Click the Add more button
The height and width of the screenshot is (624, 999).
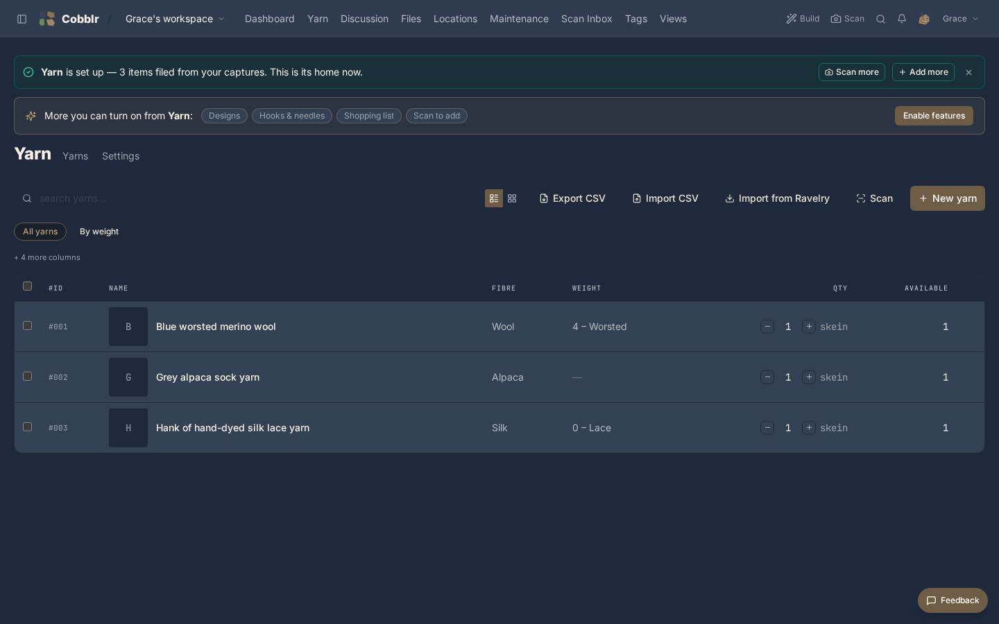[x=923, y=72]
